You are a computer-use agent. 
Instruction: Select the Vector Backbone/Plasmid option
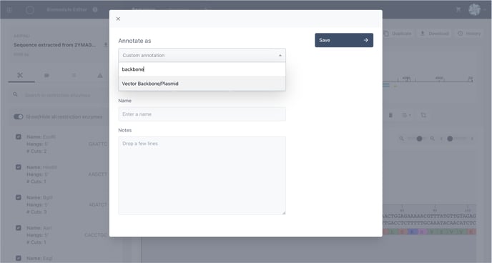[202, 84]
